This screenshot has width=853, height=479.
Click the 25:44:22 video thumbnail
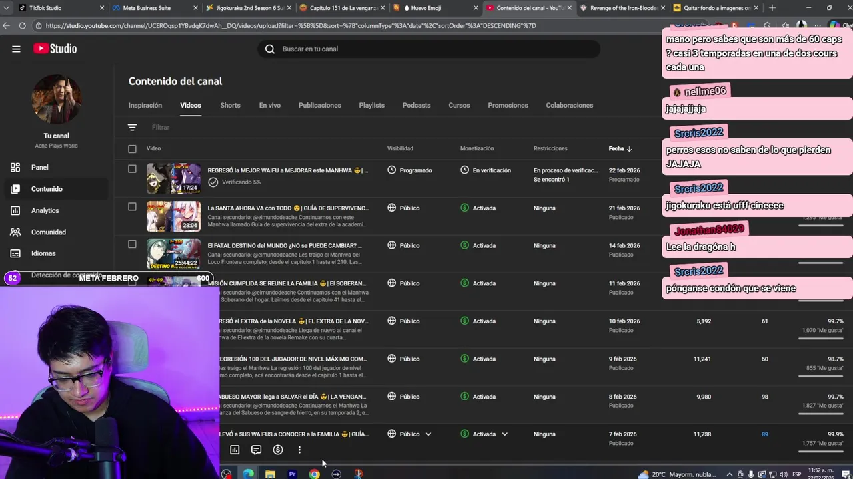tap(173, 253)
